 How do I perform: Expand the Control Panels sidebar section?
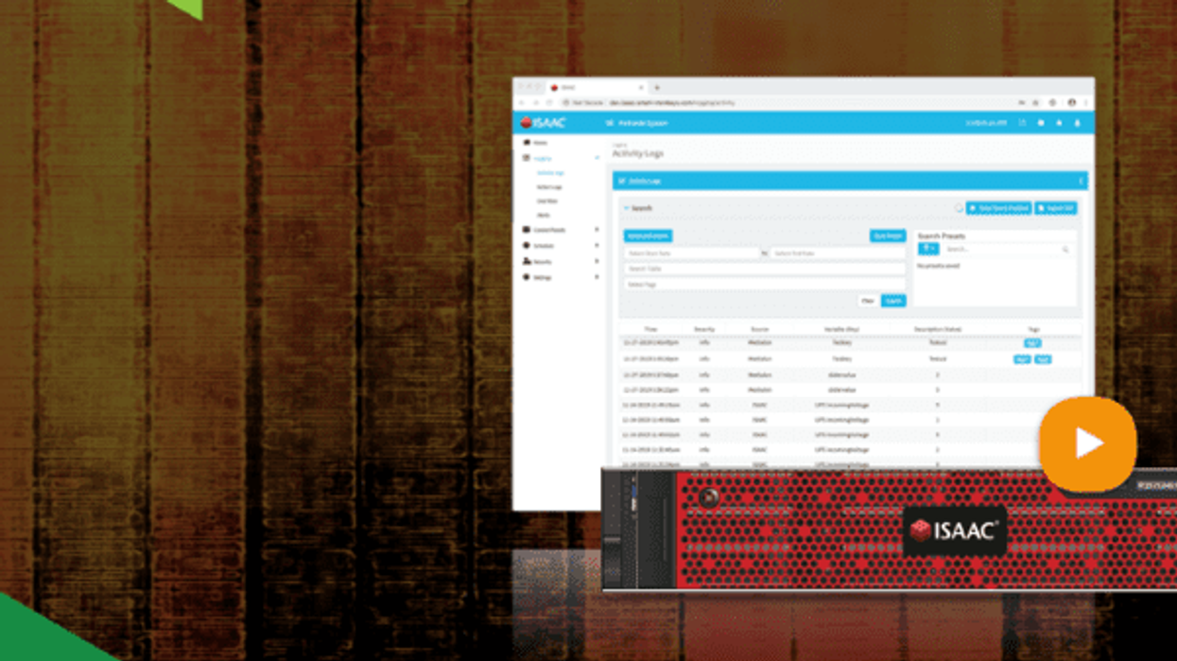[597, 230]
